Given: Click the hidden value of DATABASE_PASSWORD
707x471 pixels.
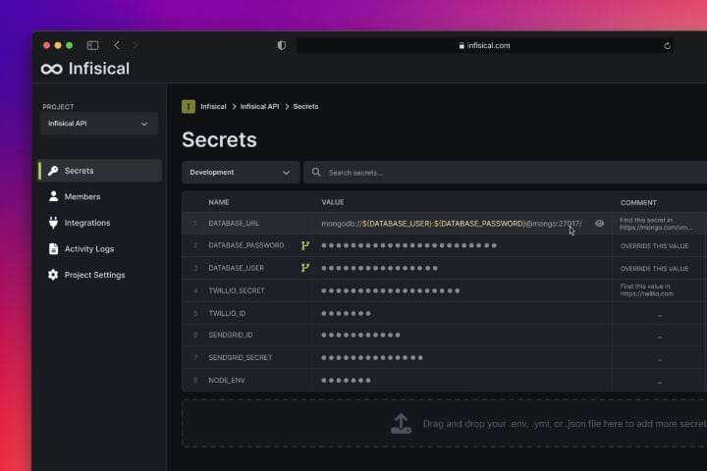Looking at the screenshot, I should coord(408,245).
